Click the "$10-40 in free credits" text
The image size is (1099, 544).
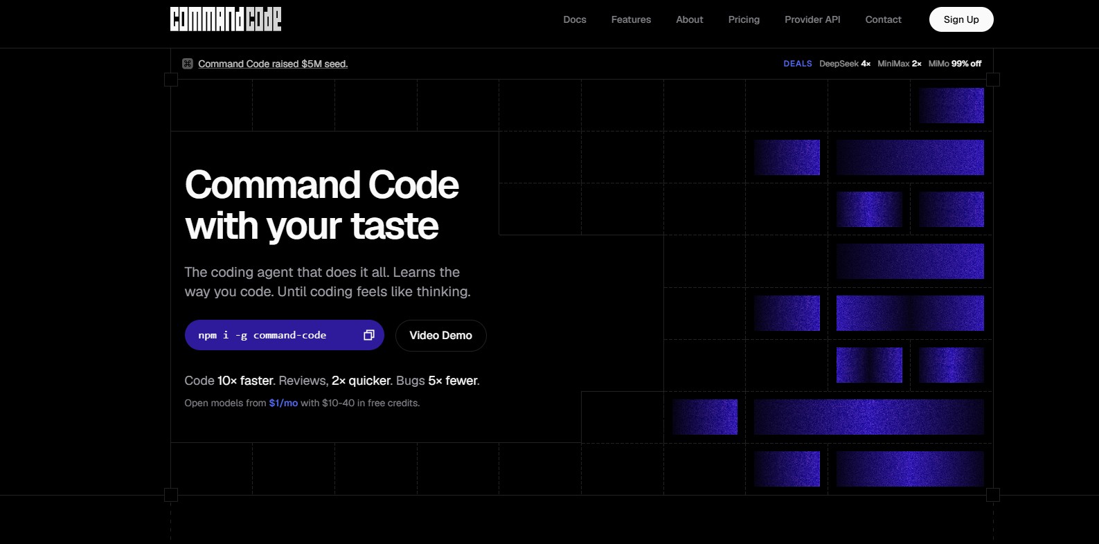tap(371, 403)
